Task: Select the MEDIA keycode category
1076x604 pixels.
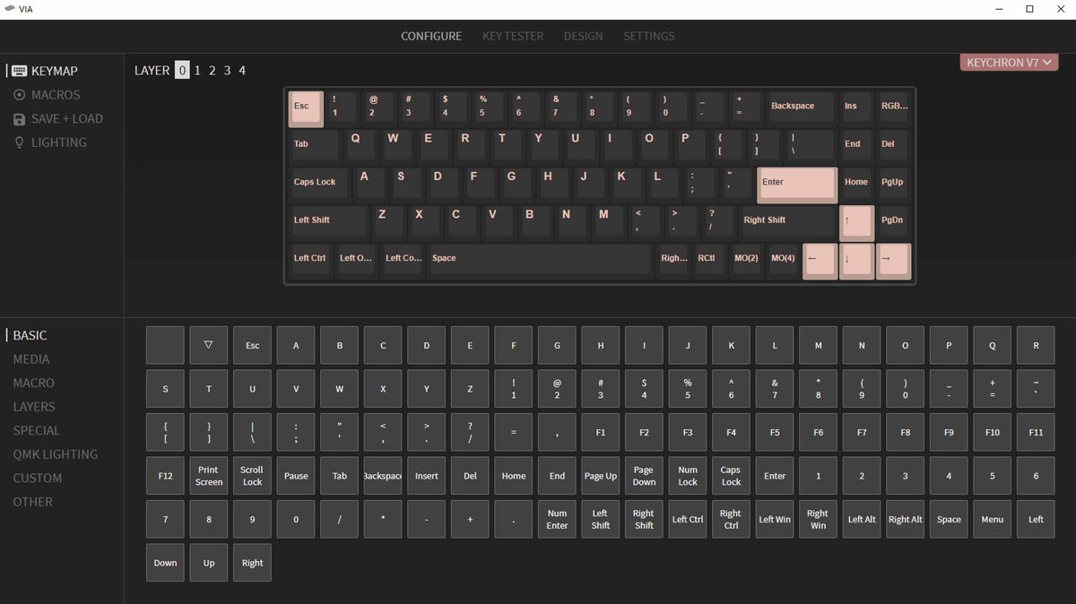Action: (x=31, y=358)
